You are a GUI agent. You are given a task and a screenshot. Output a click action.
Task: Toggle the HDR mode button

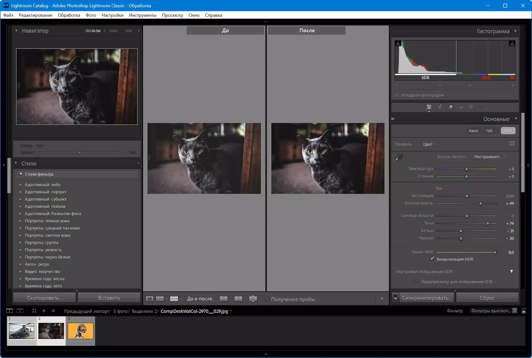tap(508, 131)
